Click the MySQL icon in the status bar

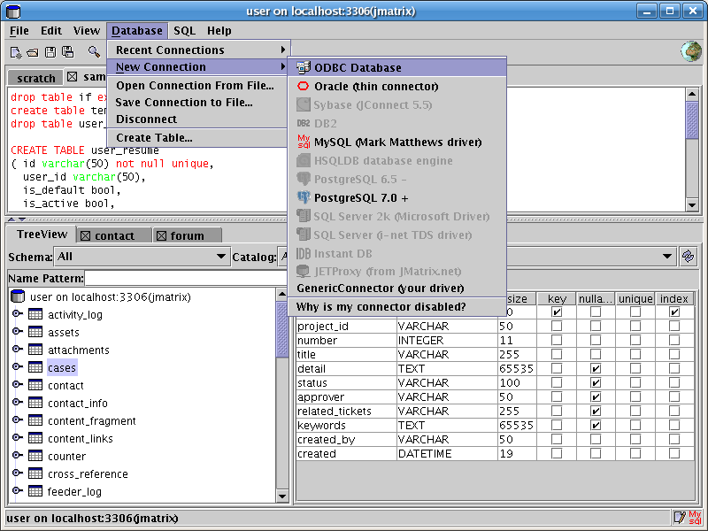[x=695, y=518]
